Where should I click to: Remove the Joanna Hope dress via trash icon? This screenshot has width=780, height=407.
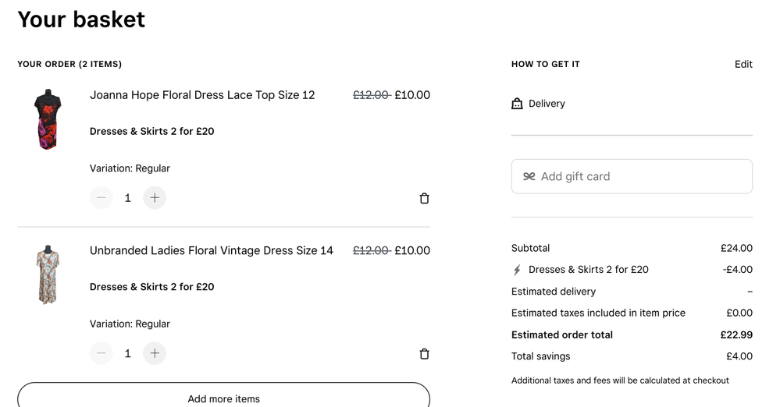pos(424,198)
